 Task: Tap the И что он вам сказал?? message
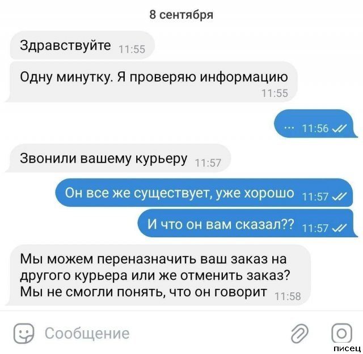[248, 223]
